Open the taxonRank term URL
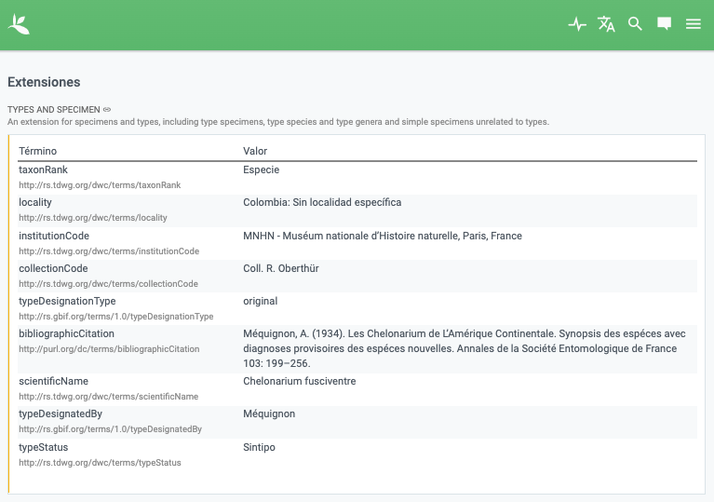Viewport: 714px width, 502px height. (100, 185)
